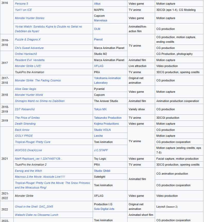The height and width of the screenshot is (222, 204).
Task: Open the 22/7 Keisanchū link
Action: tap(25, 109)
